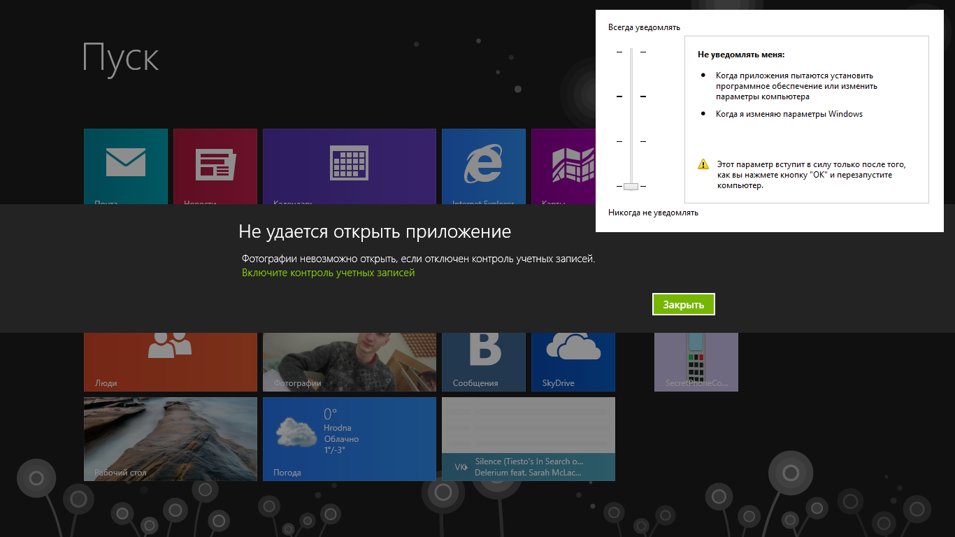
Task: Open the Сообщения messaging tile
Action: 484,362
